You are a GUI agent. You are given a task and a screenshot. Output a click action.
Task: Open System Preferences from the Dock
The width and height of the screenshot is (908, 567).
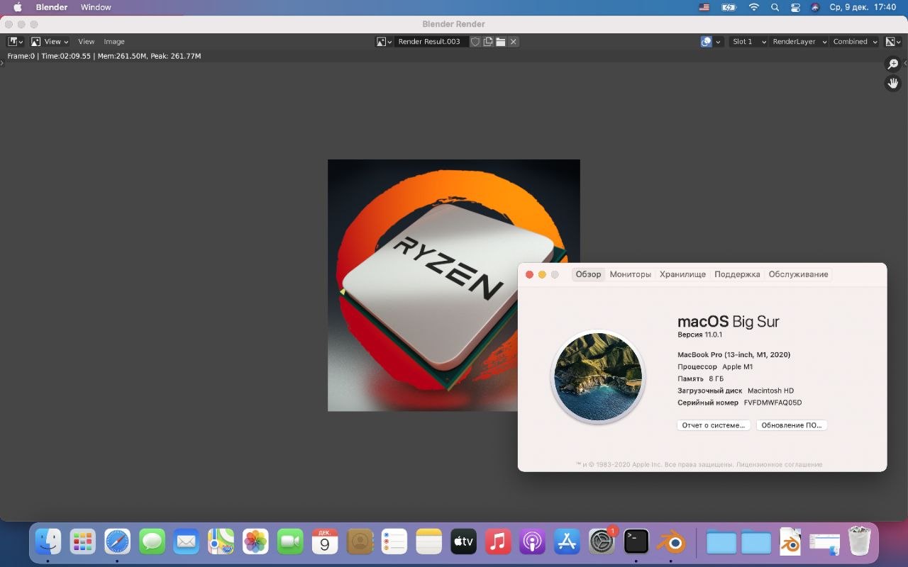click(x=602, y=542)
